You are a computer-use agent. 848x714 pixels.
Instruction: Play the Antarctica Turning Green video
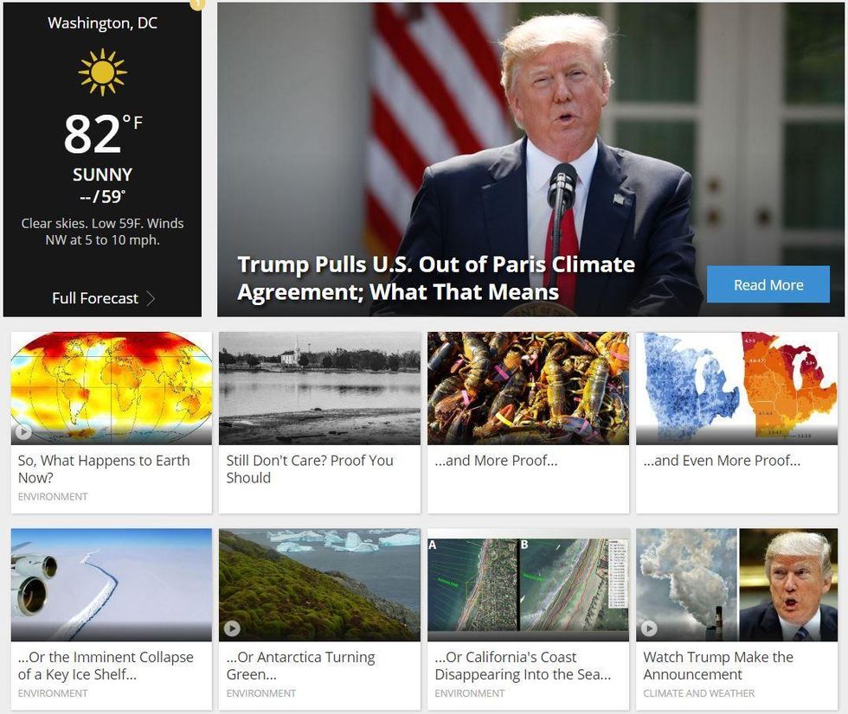point(232,628)
